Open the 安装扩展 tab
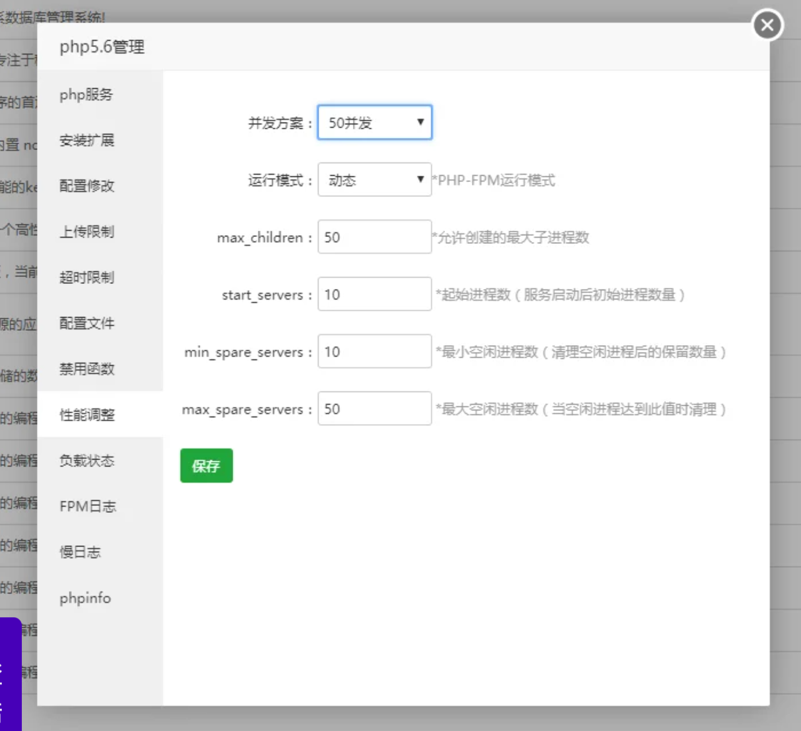The height and width of the screenshot is (731, 801). (x=87, y=141)
